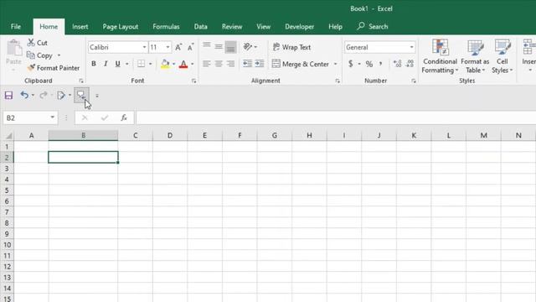Apply the red Font Color A
Screen dimensions: 536x302
(x=183, y=64)
